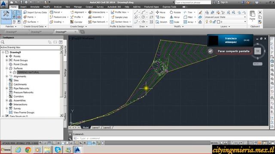Click the ViewCube TOP face
This screenshot has height=154, width=275.
[x=257, y=51]
